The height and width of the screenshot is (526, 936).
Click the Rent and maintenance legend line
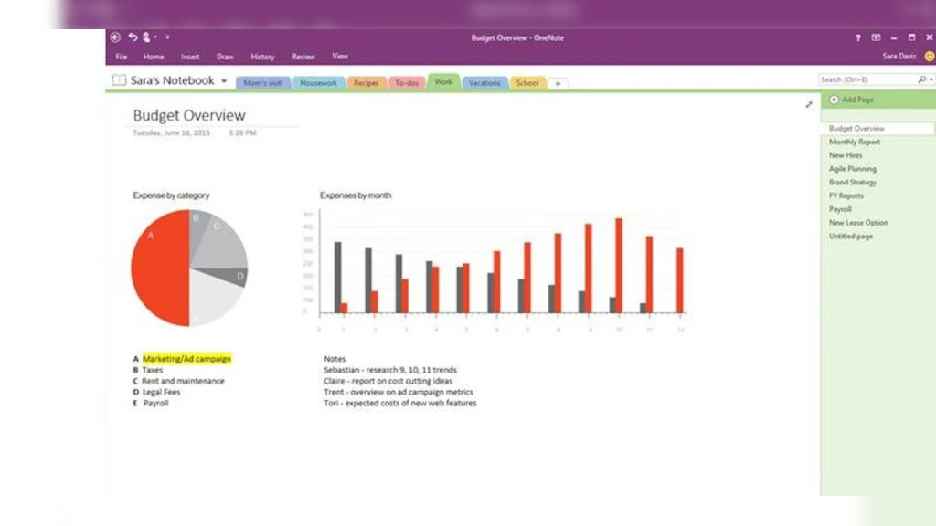(x=178, y=381)
